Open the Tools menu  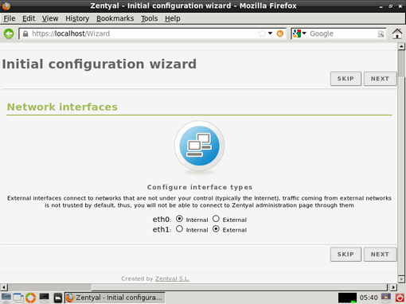pyautogui.click(x=149, y=18)
